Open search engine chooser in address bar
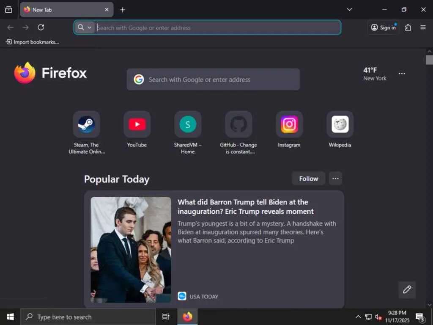Viewport: 433px width, 325px height. pos(85,28)
